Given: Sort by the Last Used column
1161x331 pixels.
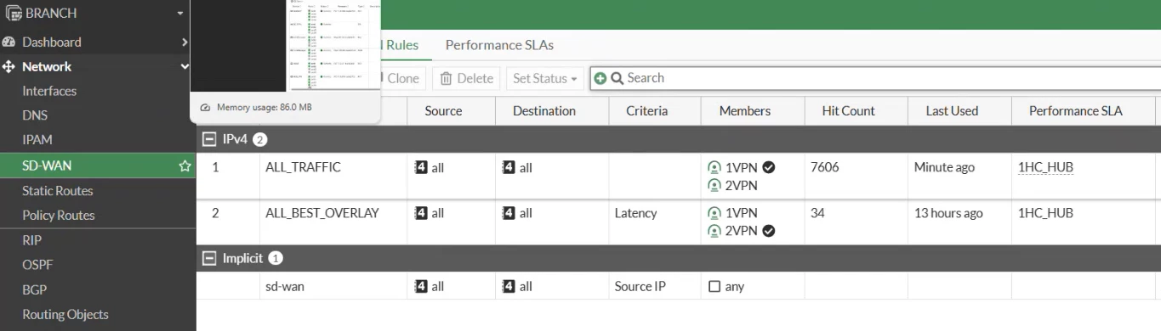Looking at the screenshot, I should point(952,111).
